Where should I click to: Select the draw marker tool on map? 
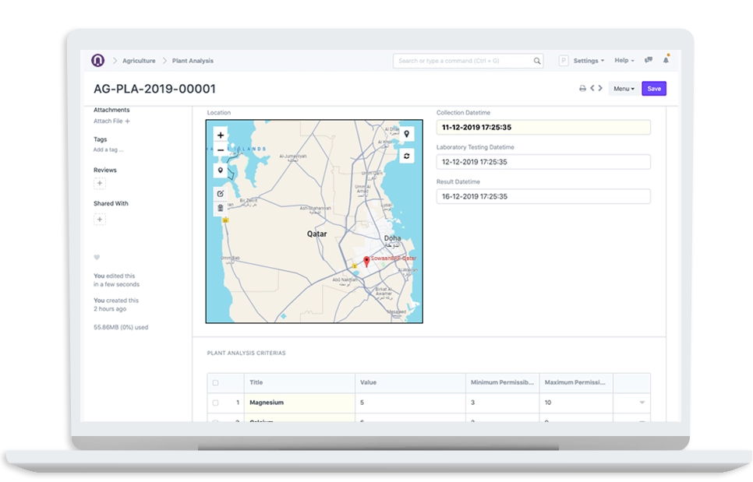click(221, 170)
